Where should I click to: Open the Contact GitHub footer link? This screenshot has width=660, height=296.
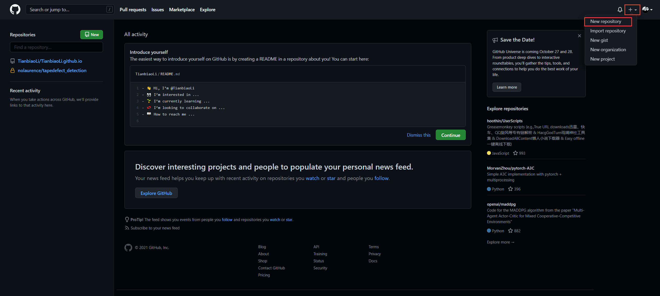[x=271, y=268]
